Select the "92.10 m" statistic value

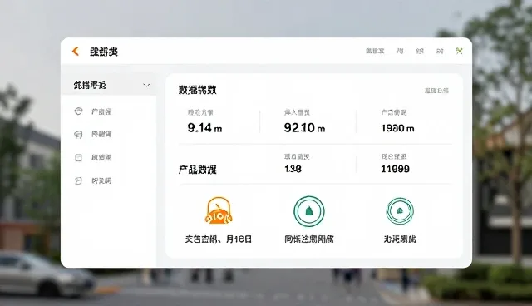[304, 128]
